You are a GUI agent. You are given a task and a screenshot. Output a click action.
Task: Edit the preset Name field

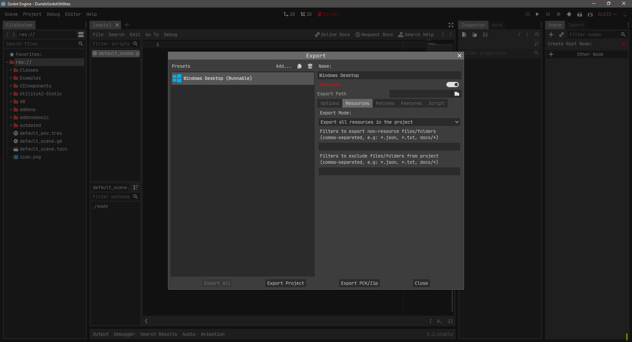pos(389,75)
